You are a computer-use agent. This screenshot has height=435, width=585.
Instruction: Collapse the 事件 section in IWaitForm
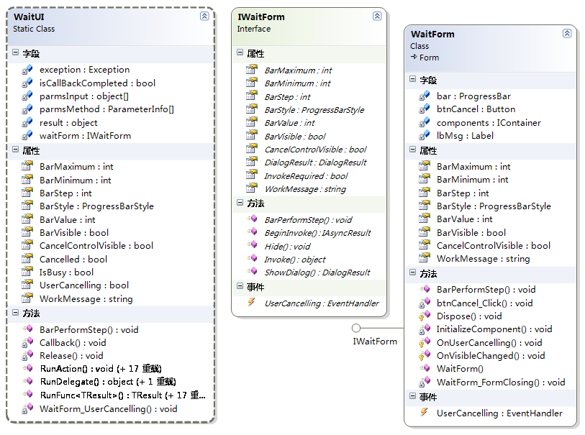click(240, 286)
